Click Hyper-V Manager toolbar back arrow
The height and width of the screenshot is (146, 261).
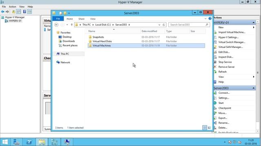tap(3, 12)
